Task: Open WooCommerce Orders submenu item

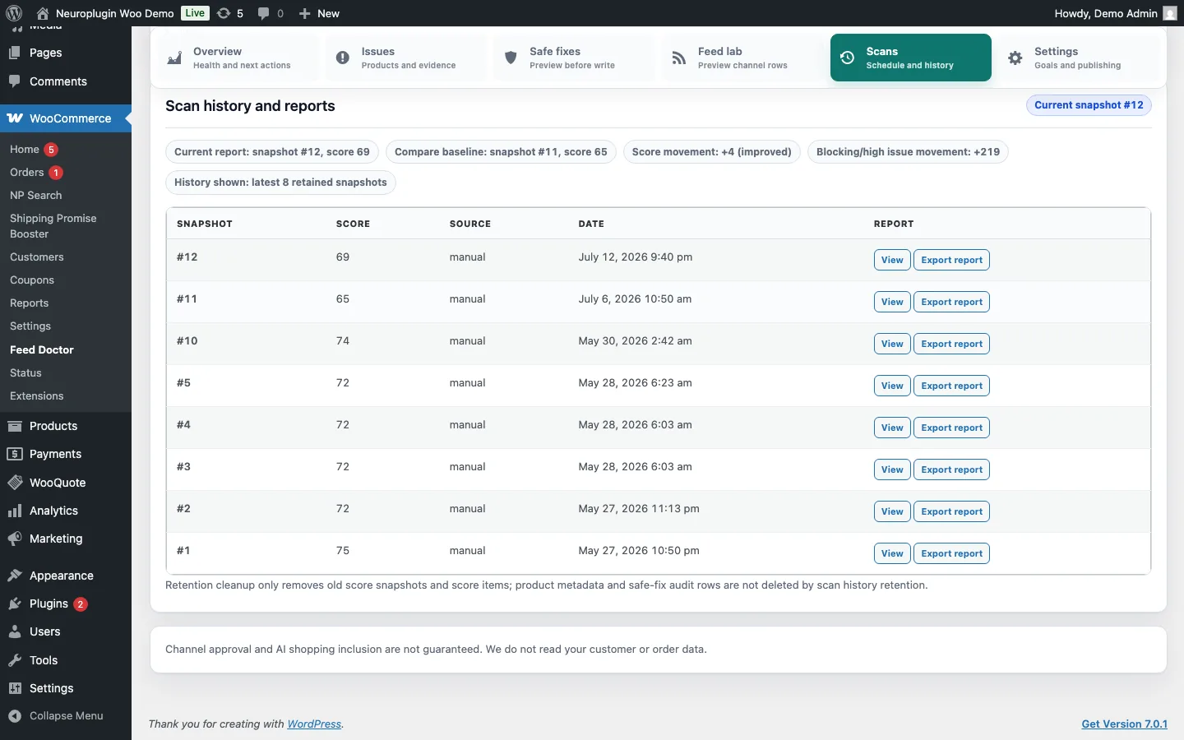Action: point(27,173)
